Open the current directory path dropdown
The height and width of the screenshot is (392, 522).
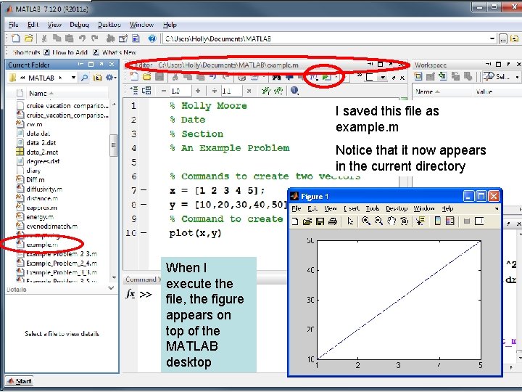click(492, 39)
